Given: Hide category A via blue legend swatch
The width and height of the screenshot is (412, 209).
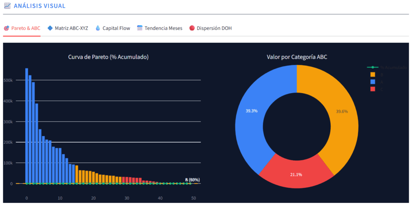Looking at the screenshot, I should pyautogui.click(x=373, y=82).
